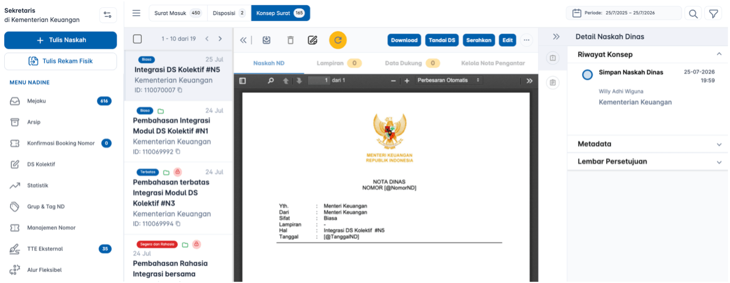Click the trash delete icon

click(x=290, y=40)
